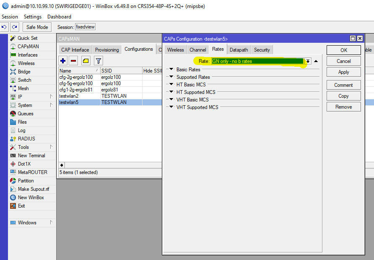Viewport: 374px width, 260px height.
Task: Collapse the Rate field with the up arrow
Action: click(x=316, y=61)
